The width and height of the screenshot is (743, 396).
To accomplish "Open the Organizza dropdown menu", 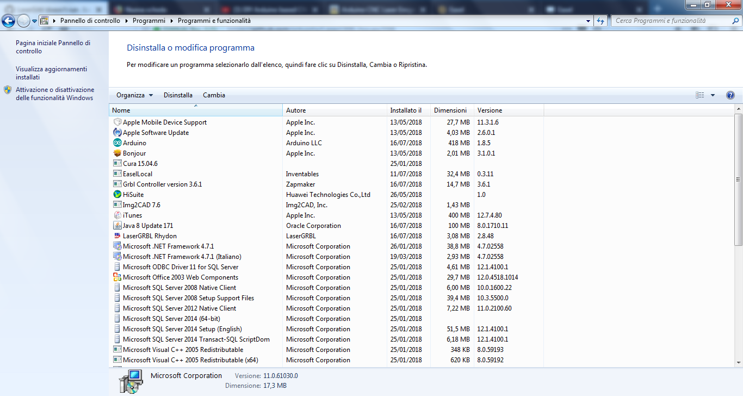I will coord(134,95).
